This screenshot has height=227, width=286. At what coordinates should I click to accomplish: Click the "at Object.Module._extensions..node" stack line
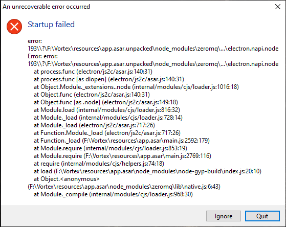136,87
